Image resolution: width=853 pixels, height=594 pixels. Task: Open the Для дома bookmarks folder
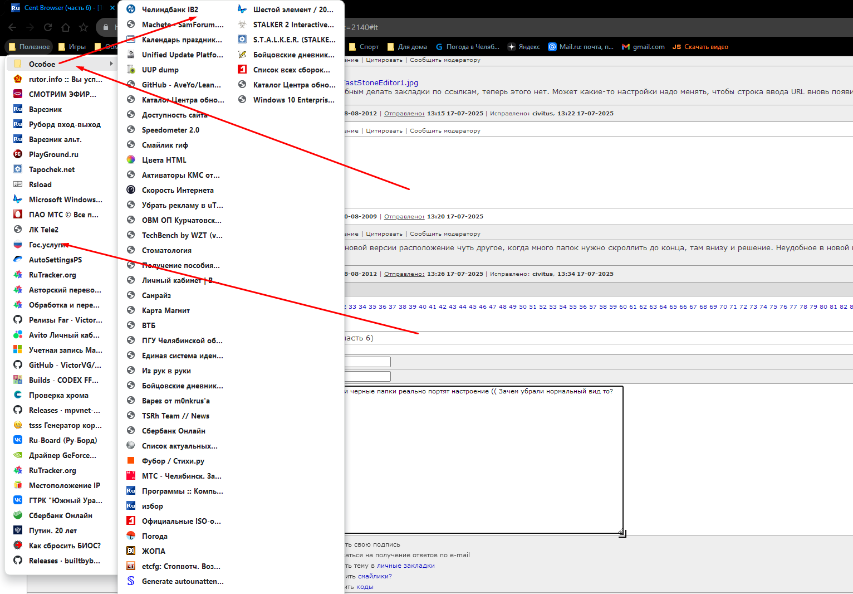click(x=407, y=47)
